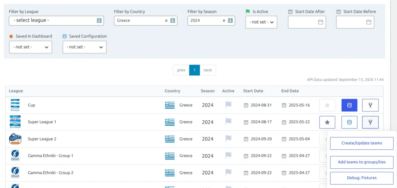Click the calendar icon beside 2025-05-16
Viewport: 397px width, 188px height.
(x=284, y=105)
